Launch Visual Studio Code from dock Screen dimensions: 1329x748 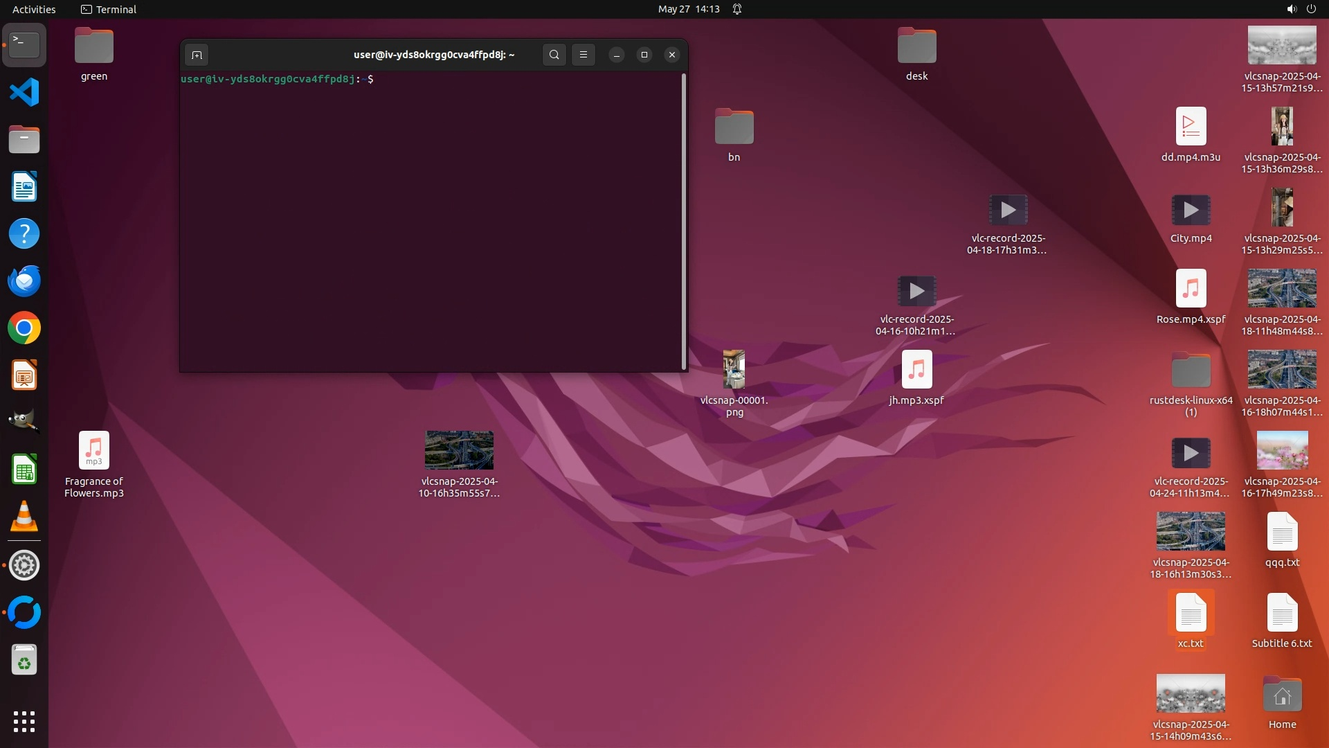24,92
